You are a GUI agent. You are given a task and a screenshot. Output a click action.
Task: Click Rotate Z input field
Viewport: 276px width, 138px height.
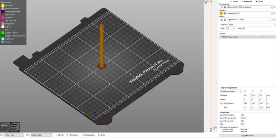click(263, 99)
